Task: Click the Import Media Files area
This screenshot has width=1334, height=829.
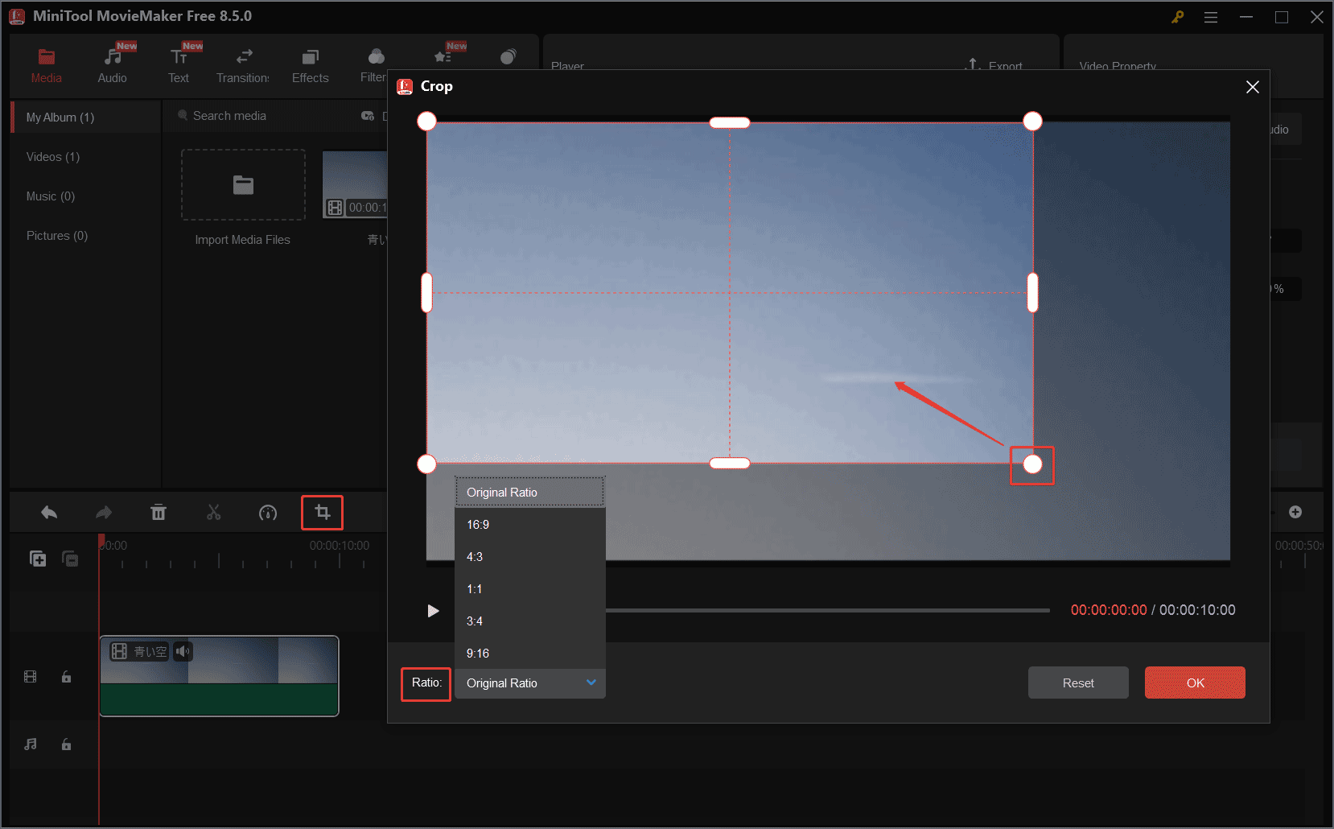Action: click(242, 185)
